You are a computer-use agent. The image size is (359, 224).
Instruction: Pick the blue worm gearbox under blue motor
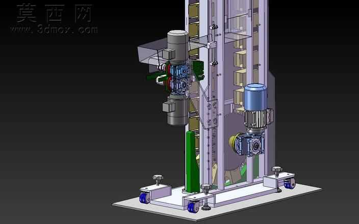pos(250,144)
